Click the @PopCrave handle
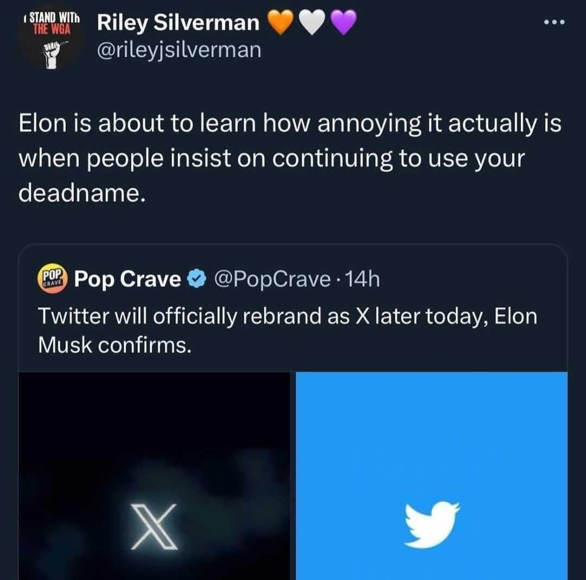The image size is (586, 580). click(x=273, y=280)
